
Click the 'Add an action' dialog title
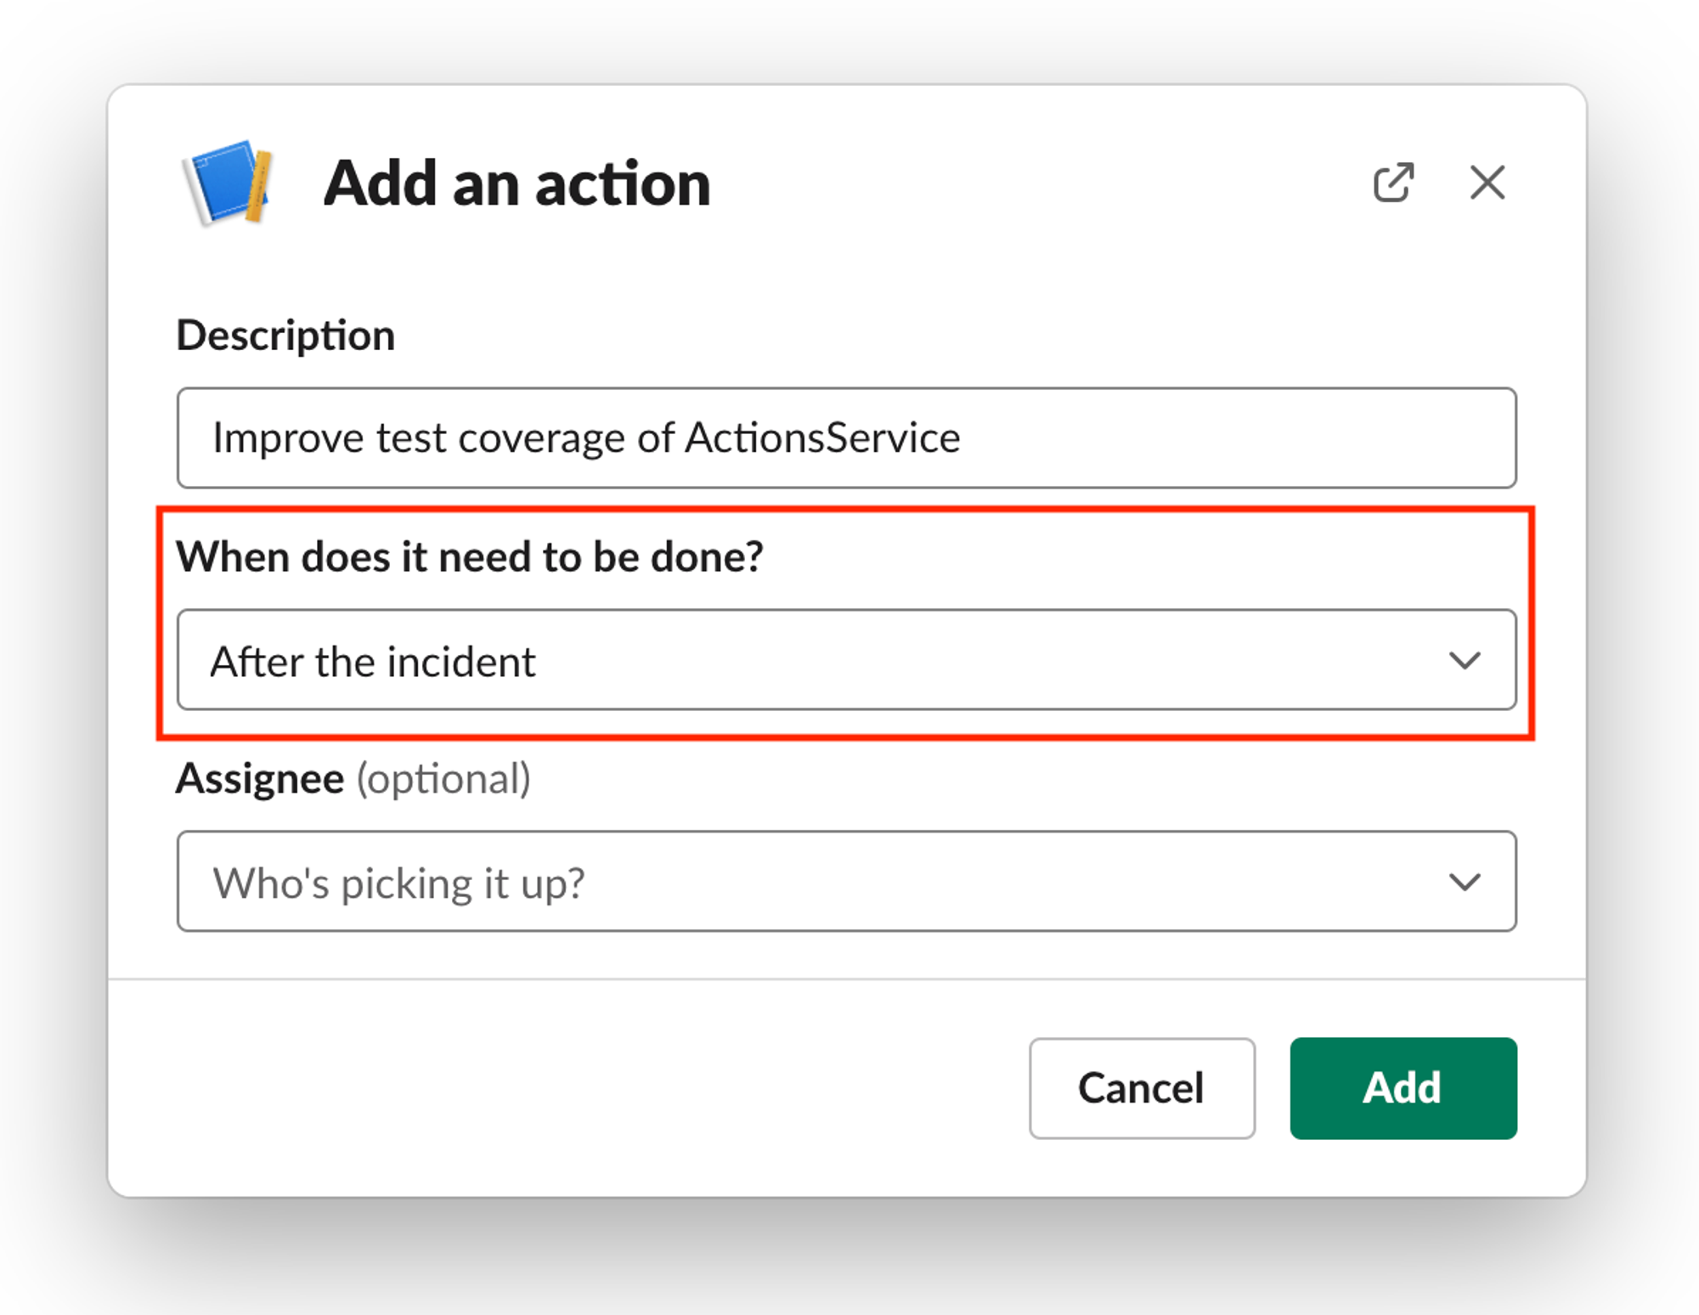pyautogui.click(x=516, y=183)
